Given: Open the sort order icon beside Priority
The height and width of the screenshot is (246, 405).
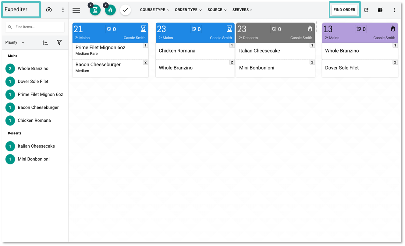Looking at the screenshot, I should pos(45,42).
